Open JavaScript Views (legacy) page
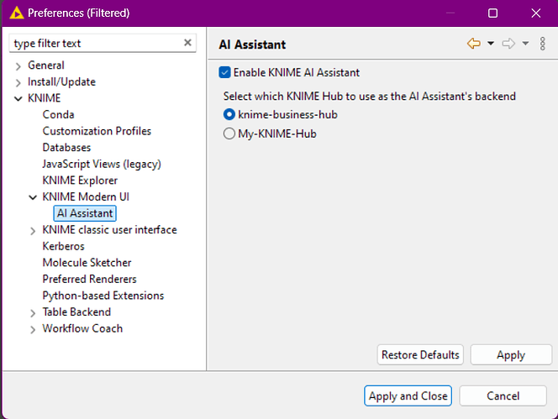The width and height of the screenshot is (558, 419). [x=102, y=164]
